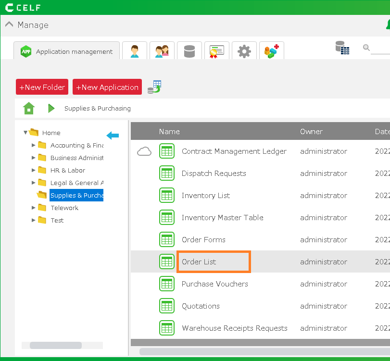Open the group management tab with two people
Viewport: 390px width, 361px height.
162,50
